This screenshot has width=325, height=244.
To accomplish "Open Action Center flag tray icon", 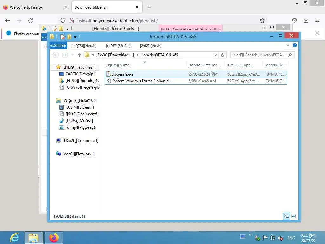I will pyautogui.click(x=265, y=238).
